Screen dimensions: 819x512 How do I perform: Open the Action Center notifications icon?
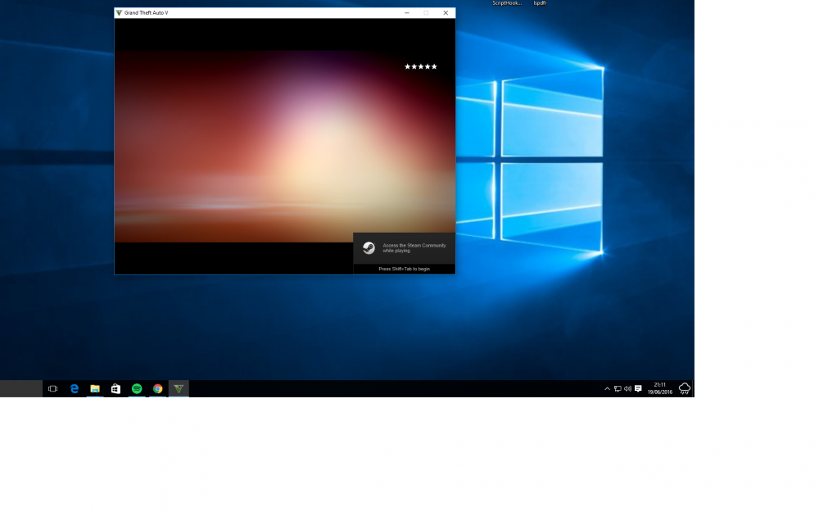[638, 388]
